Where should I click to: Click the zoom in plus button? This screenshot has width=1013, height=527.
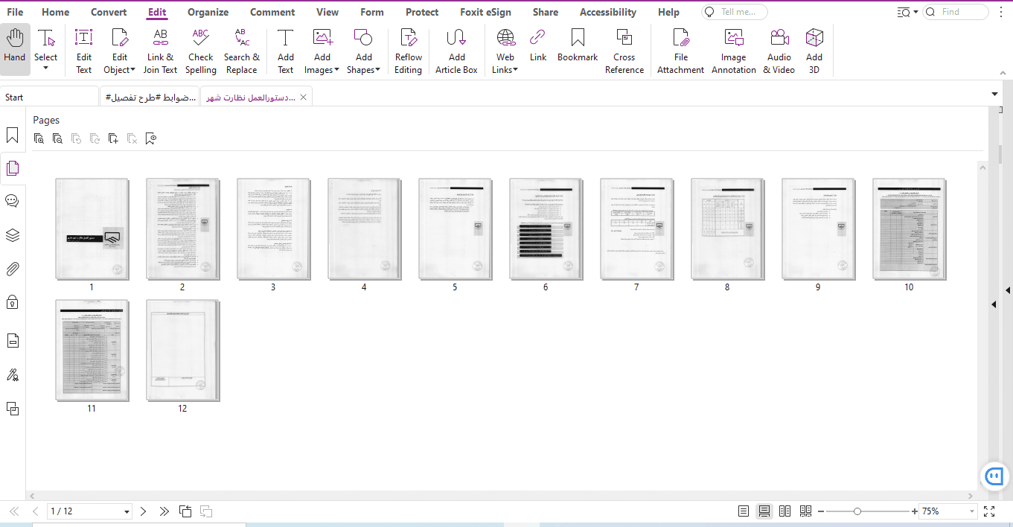[x=915, y=511]
